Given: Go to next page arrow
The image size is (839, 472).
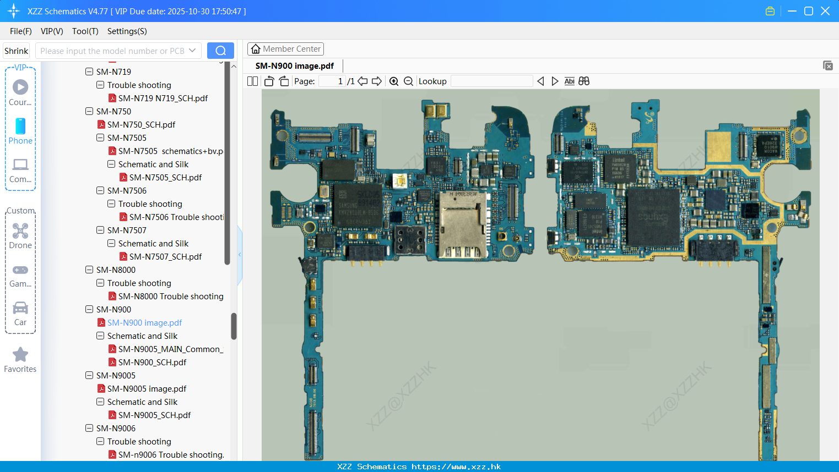Looking at the screenshot, I should pos(377,81).
